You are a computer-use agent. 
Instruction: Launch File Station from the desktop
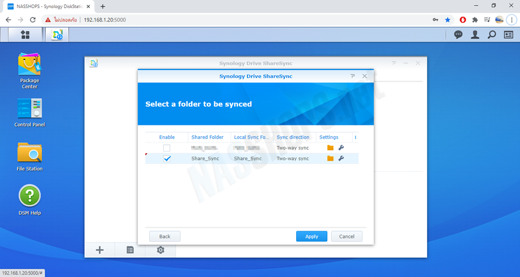pyautogui.click(x=29, y=157)
